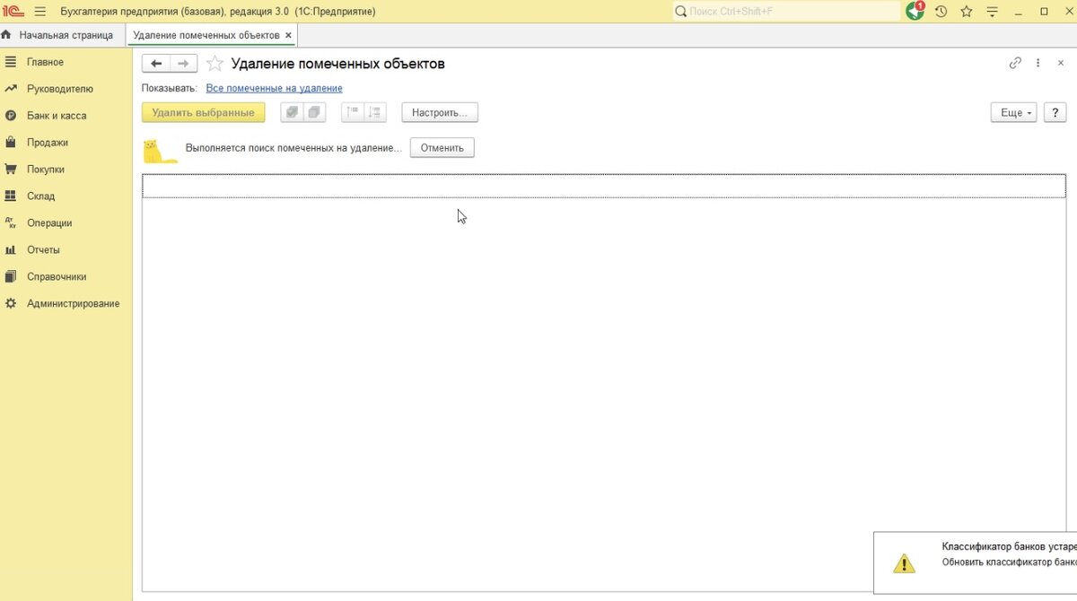
Task: Click the get-link chain icon
Action: click(x=1015, y=64)
